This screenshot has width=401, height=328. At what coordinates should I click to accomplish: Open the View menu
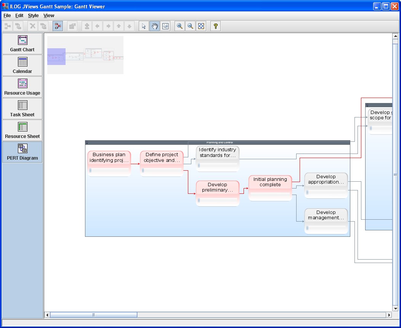click(49, 16)
